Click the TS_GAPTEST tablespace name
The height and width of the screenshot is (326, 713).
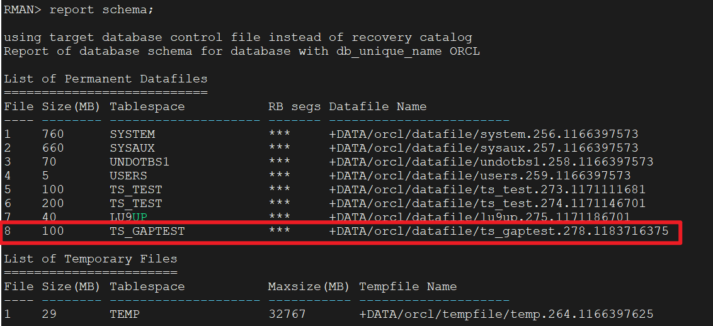click(147, 232)
